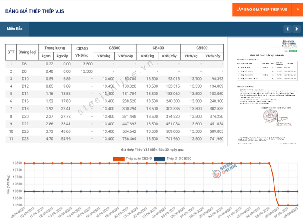Viewport: 303px width, 222px height.
Task: Toggle 'Thép D10 CB300' blue legend swatch
Action: pyautogui.click(x=159, y=159)
